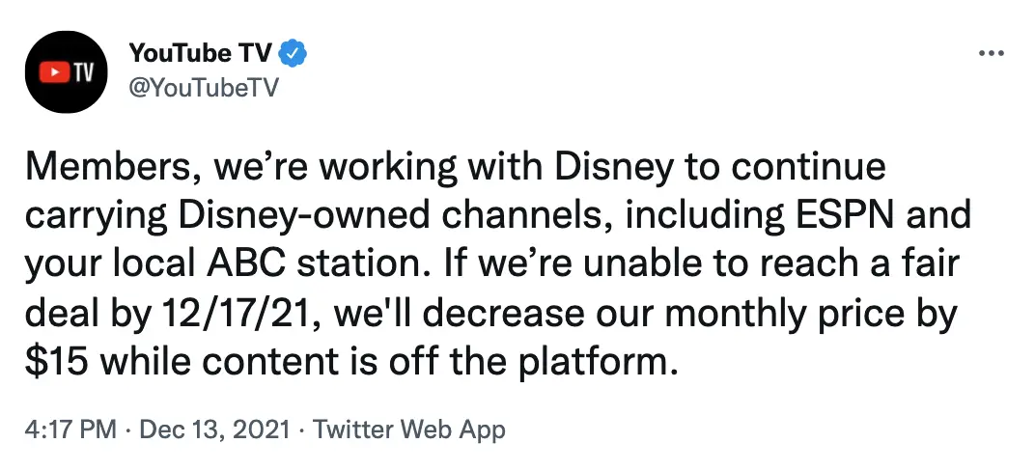Click the red play logo in avatar
The width and height of the screenshot is (1035, 471).
52,72
